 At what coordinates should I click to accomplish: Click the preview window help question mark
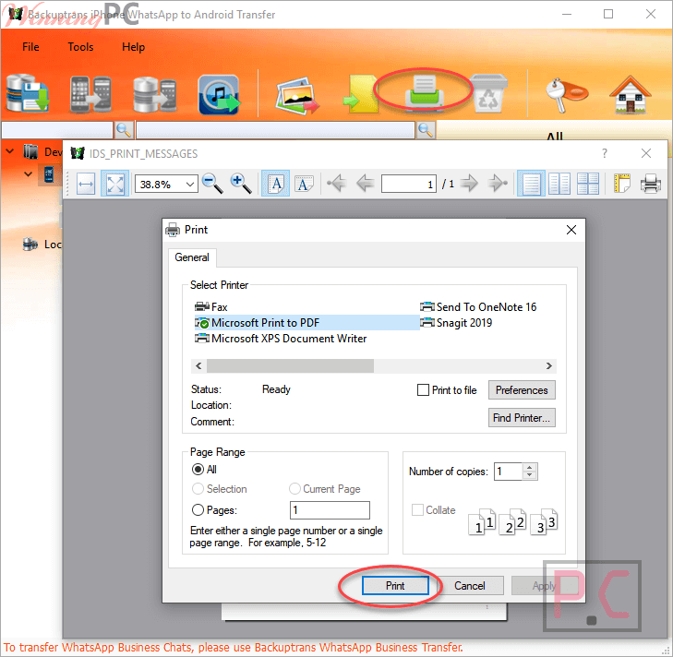click(x=605, y=153)
